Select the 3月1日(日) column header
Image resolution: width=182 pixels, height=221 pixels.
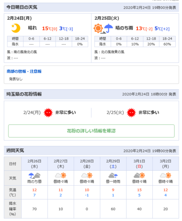click(x=139, y=164)
